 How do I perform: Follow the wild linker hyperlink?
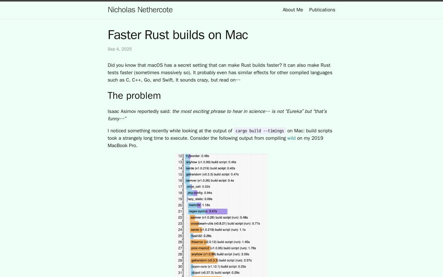pyautogui.click(x=291, y=138)
